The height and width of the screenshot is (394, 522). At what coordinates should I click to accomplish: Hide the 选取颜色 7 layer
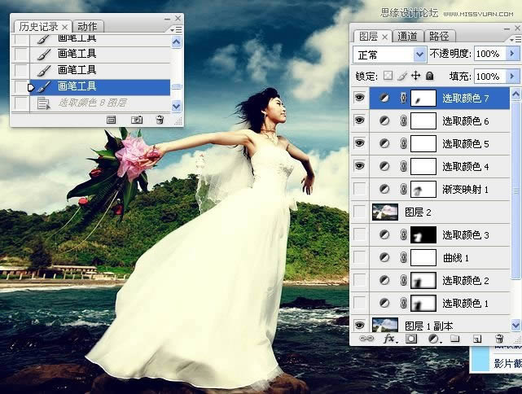[359, 98]
